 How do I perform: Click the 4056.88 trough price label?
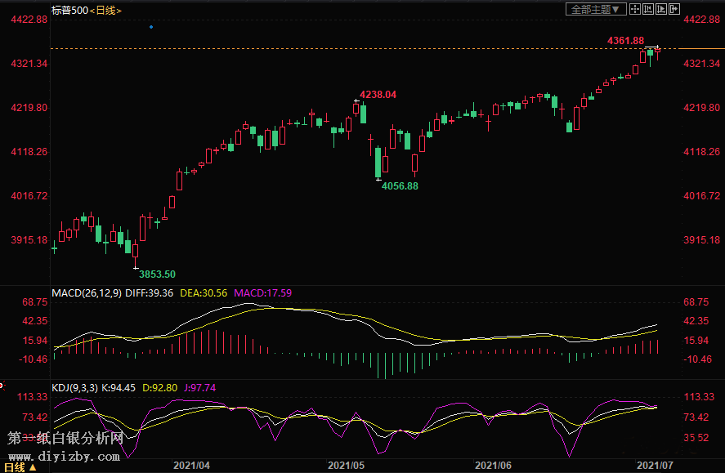pyautogui.click(x=401, y=185)
